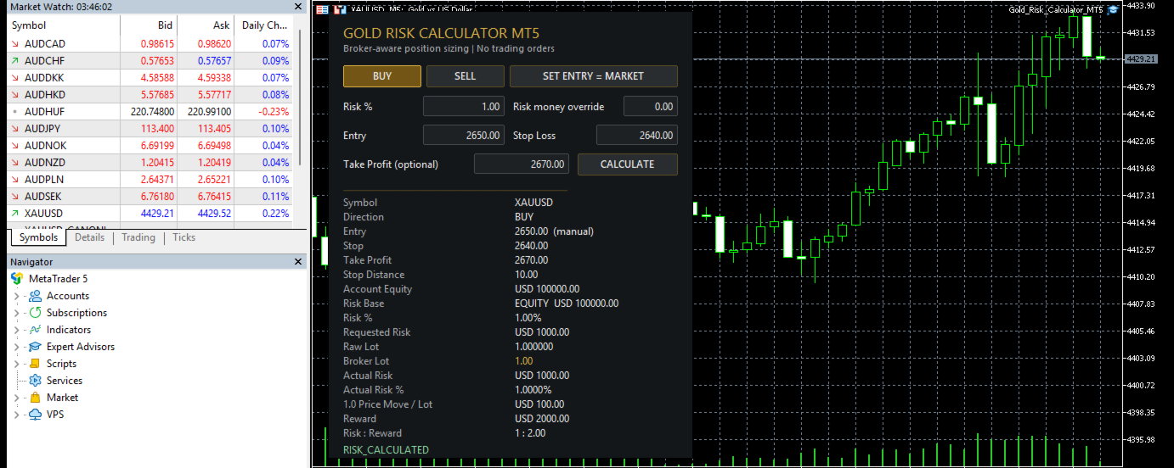
Task: Click the Entry price input field
Action: (464, 136)
